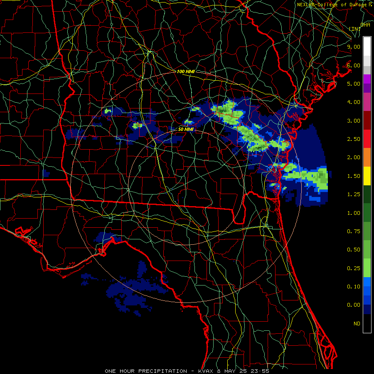This screenshot has width=374, height=374.
Task: Click the 5.00 scale value
Action: pyautogui.click(x=354, y=84)
